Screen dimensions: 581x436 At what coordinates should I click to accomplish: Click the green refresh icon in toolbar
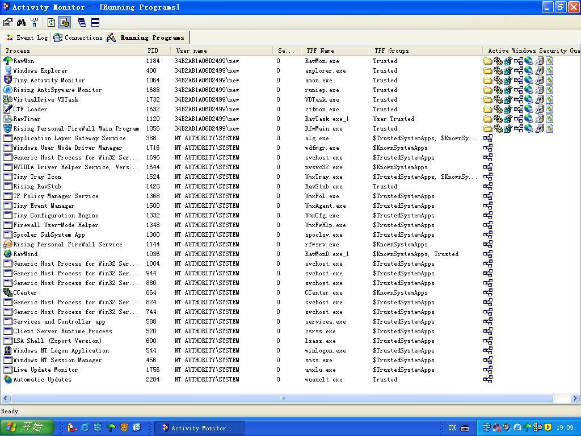point(52,22)
